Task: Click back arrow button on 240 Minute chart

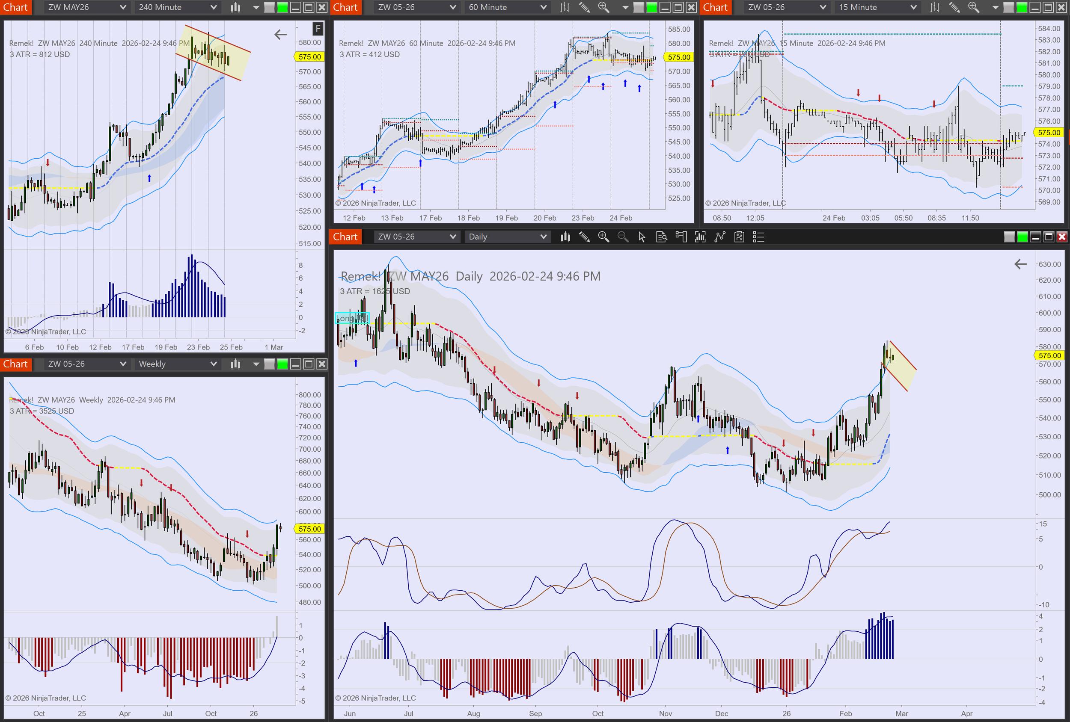Action: point(280,35)
